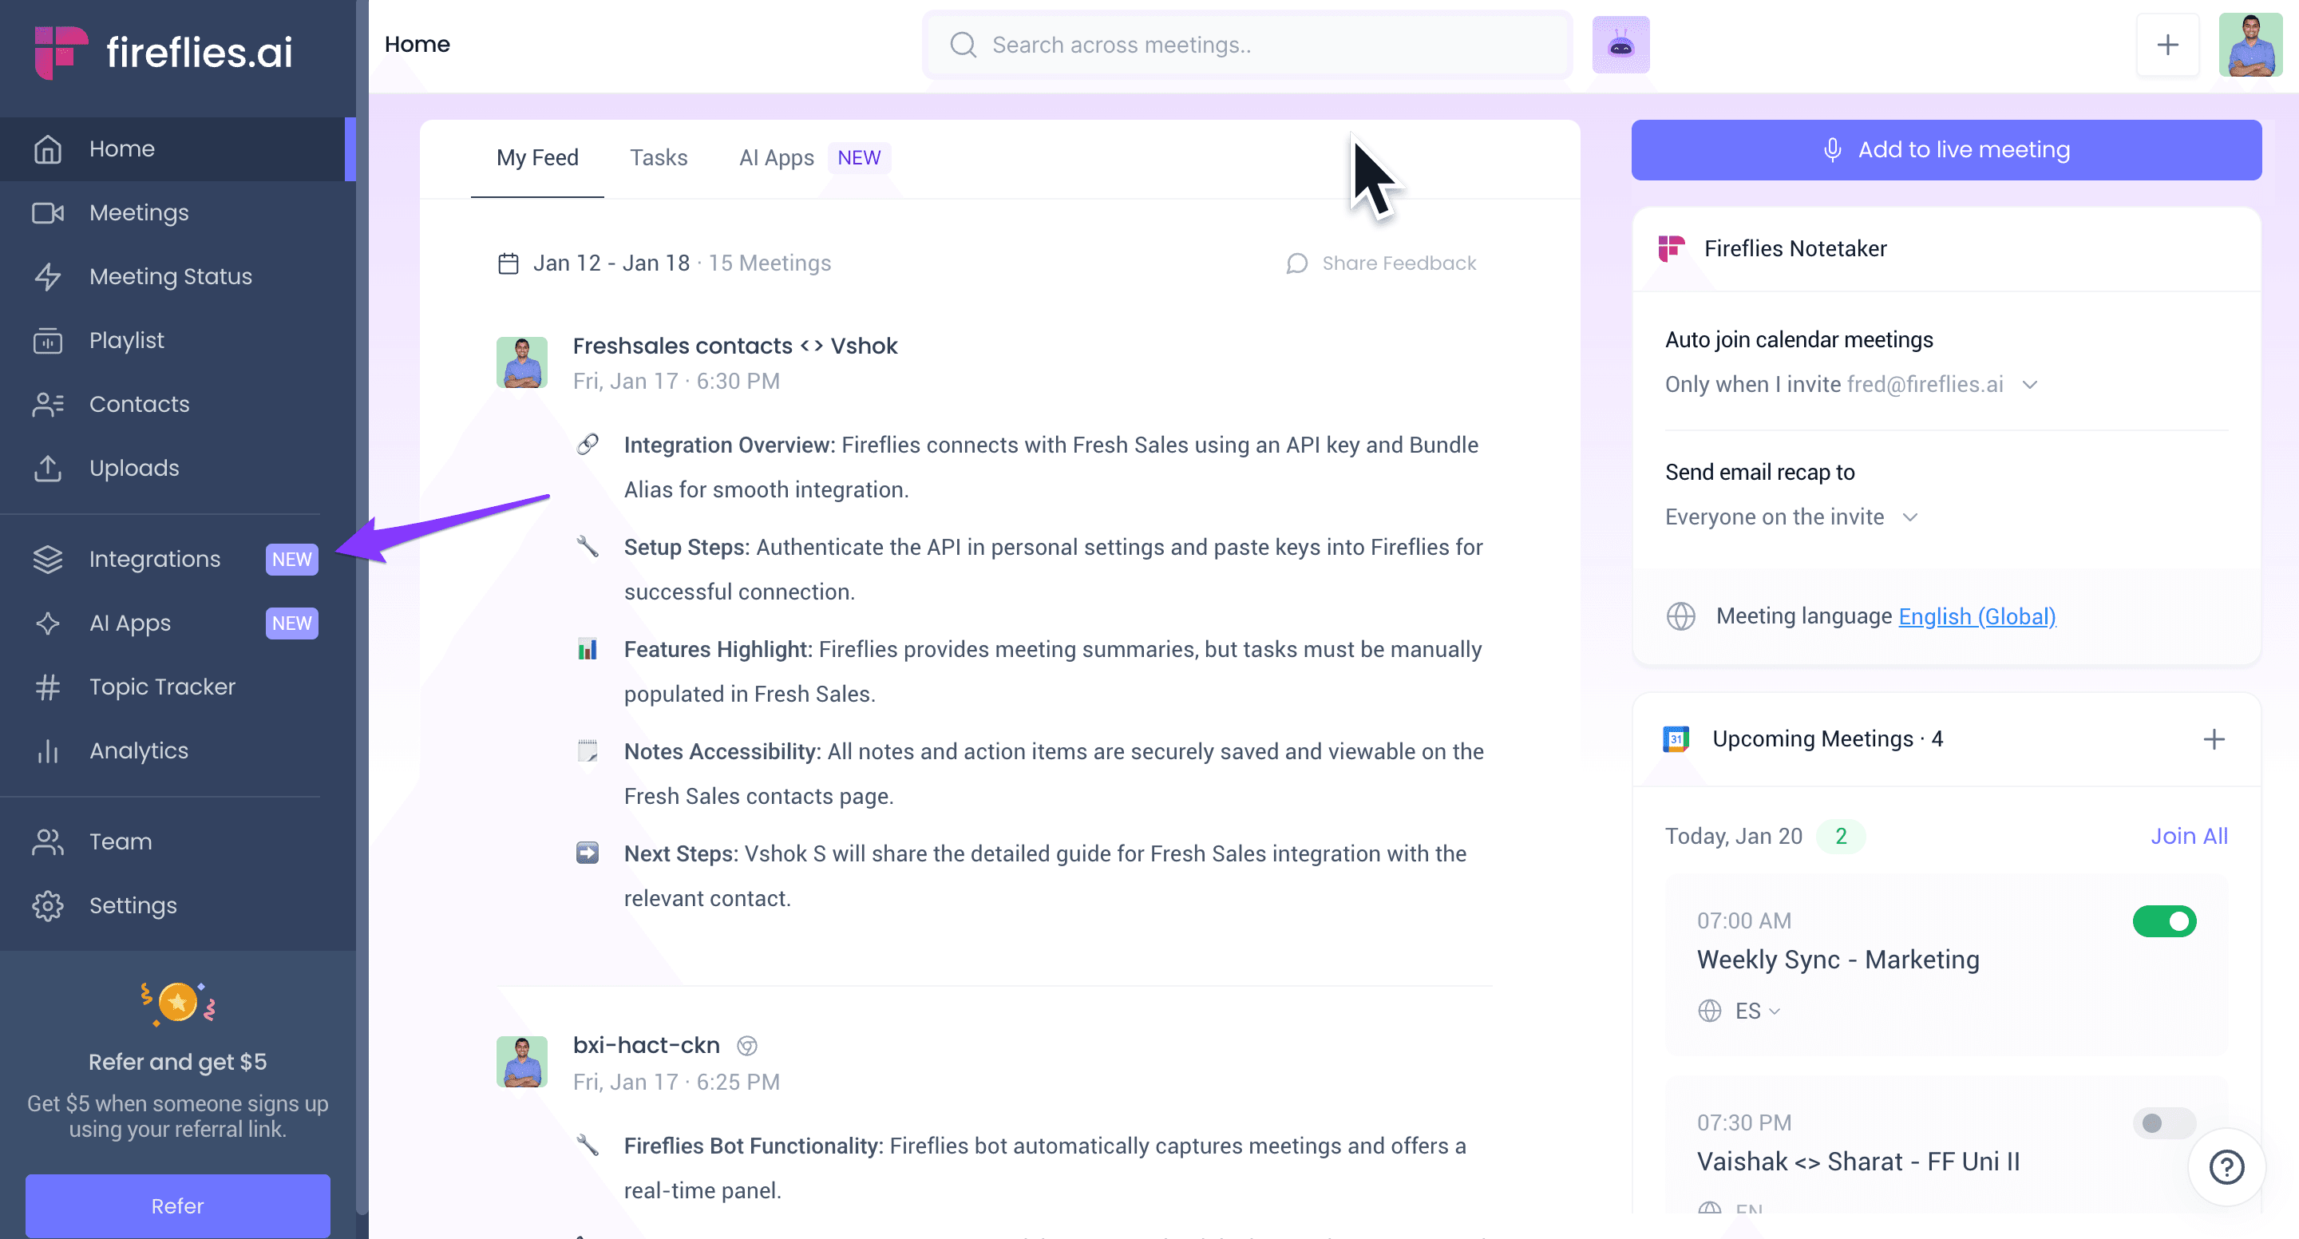Click the plus icon in Upcoming Meetings
The height and width of the screenshot is (1239, 2299).
(2214, 739)
